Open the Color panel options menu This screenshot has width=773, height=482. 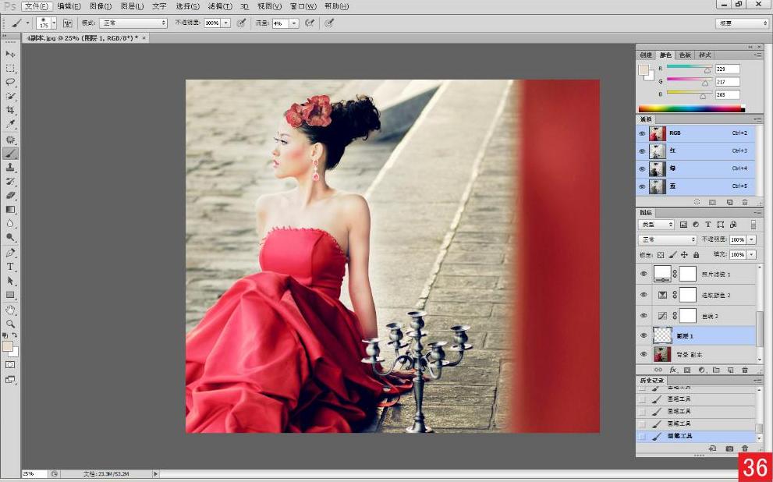click(757, 55)
